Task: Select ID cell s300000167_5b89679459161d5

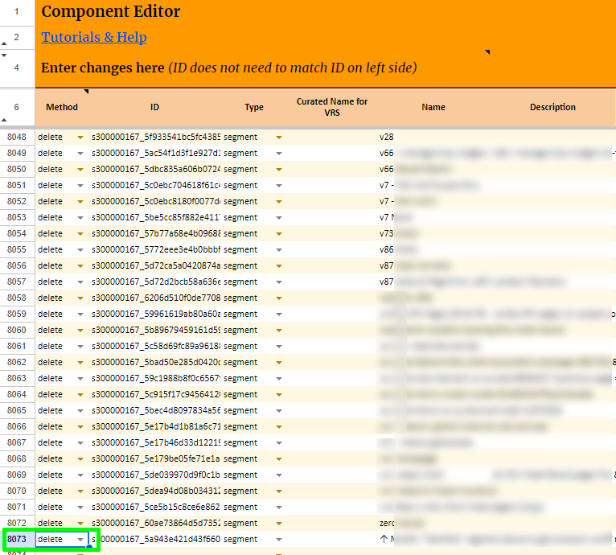Action: click(x=155, y=330)
